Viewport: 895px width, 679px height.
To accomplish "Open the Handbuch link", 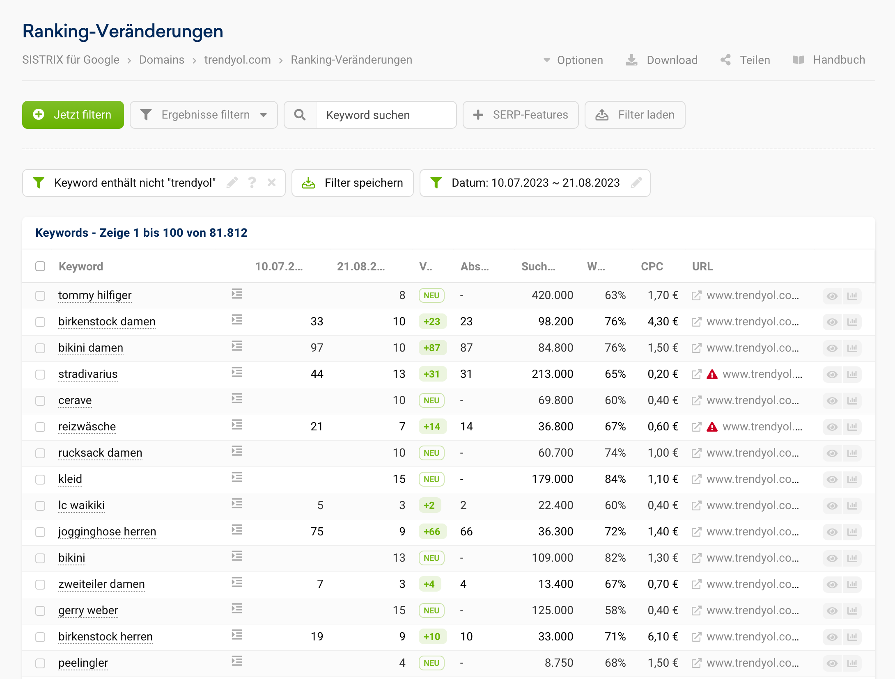I will [x=829, y=60].
